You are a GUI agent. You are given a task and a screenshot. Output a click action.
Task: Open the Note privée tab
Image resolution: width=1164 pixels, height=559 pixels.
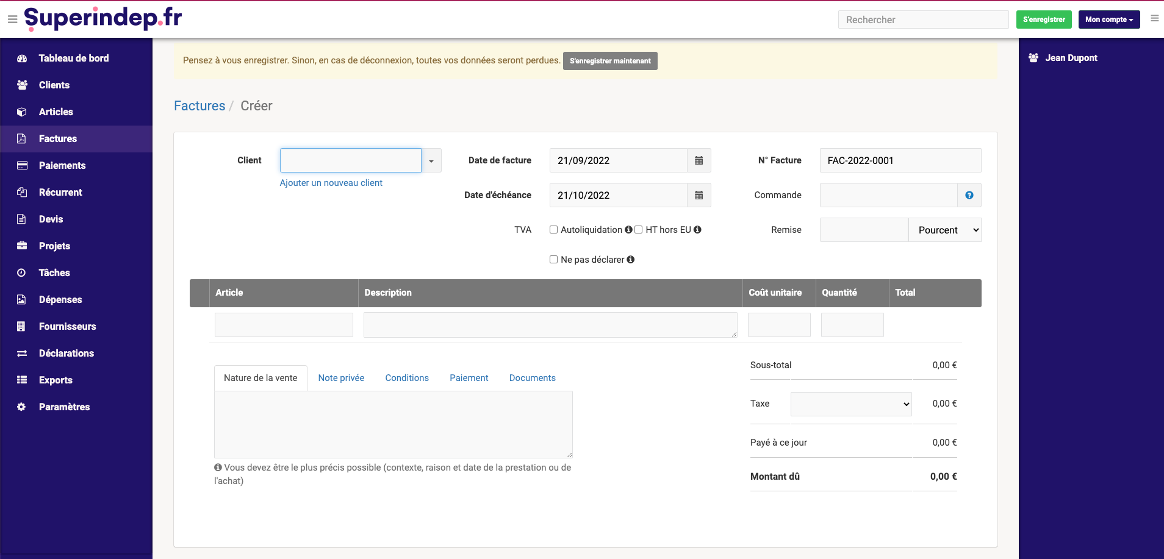coord(341,377)
